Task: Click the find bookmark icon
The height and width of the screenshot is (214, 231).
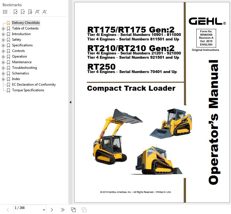Action: point(30,12)
